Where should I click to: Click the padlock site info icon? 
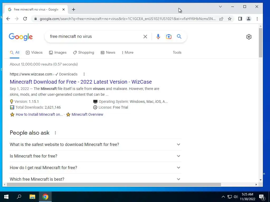point(36,19)
